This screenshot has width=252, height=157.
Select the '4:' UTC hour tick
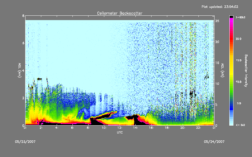57,128
